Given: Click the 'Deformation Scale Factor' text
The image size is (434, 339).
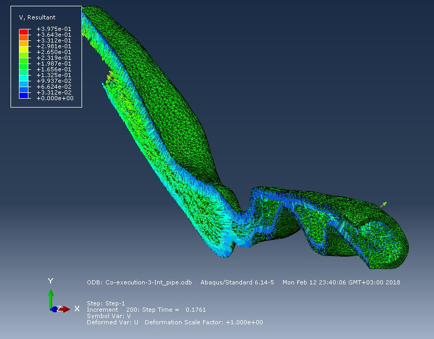Looking at the screenshot, I should (204, 322).
